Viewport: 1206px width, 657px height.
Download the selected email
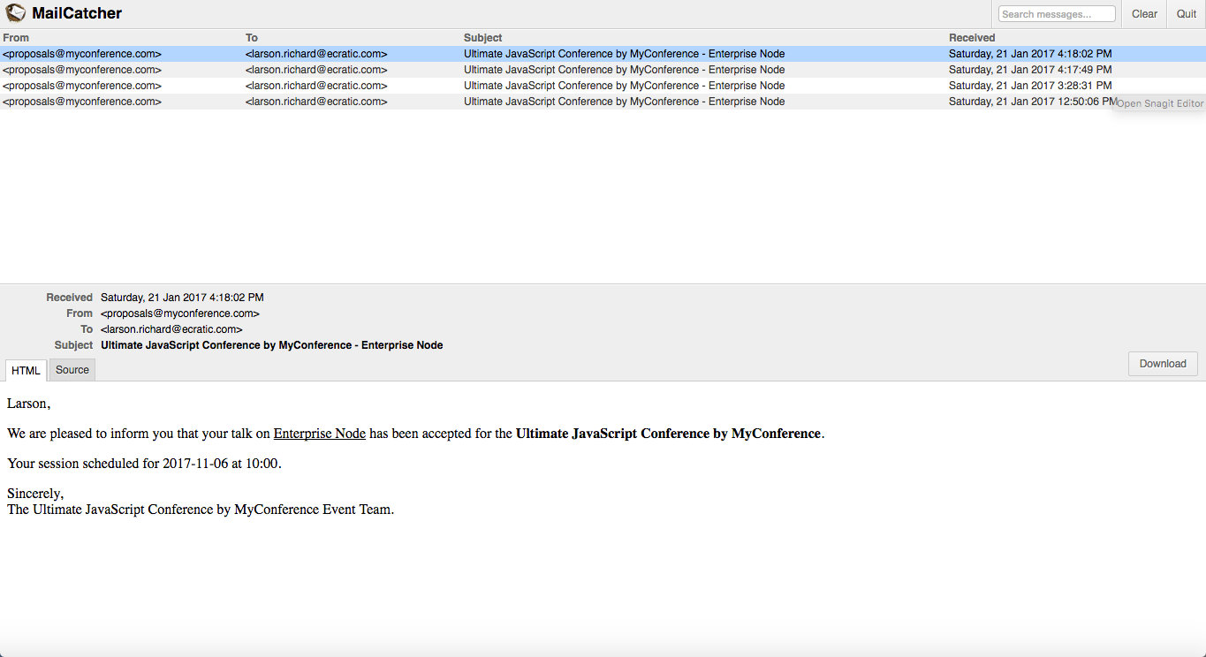1163,364
